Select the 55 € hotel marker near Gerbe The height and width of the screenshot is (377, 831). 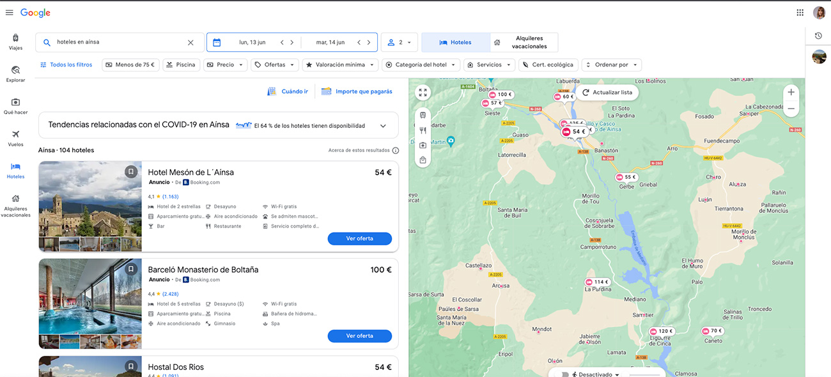click(x=626, y=177)
